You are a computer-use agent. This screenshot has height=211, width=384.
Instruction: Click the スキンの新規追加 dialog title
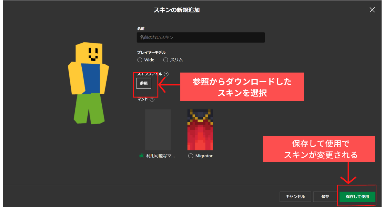(x=176, y=10)
